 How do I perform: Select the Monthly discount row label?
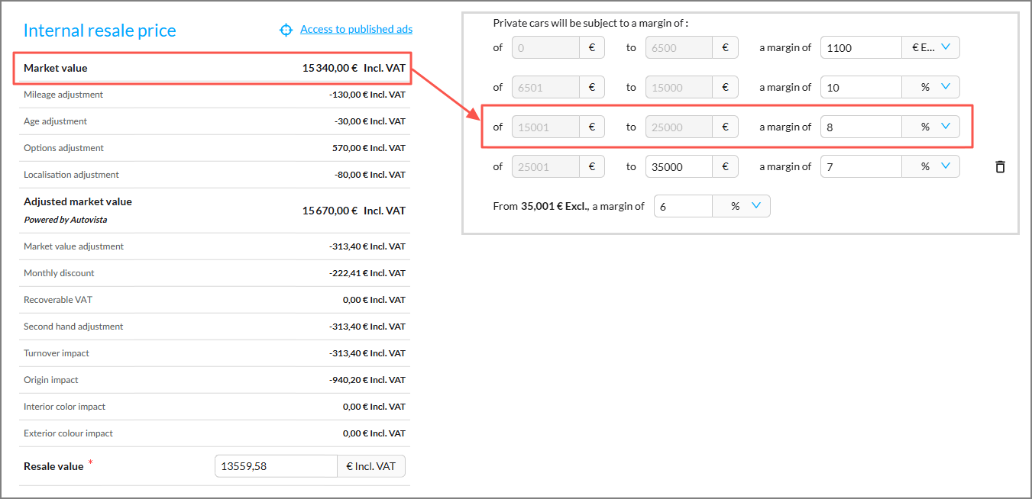coord(59,273)
